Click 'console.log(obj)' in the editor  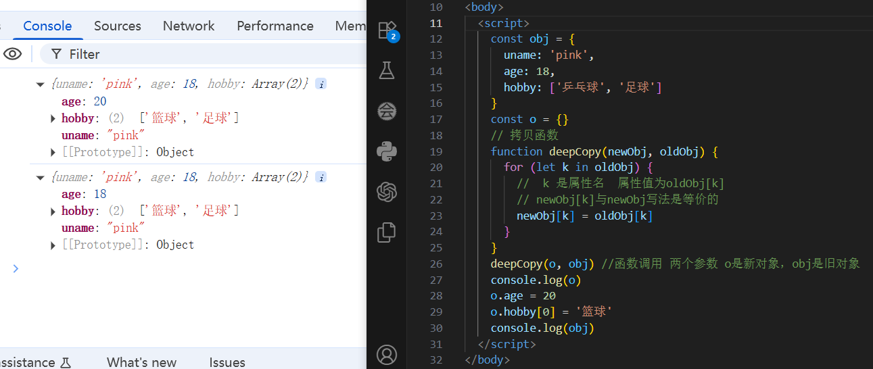pos(542,328)
